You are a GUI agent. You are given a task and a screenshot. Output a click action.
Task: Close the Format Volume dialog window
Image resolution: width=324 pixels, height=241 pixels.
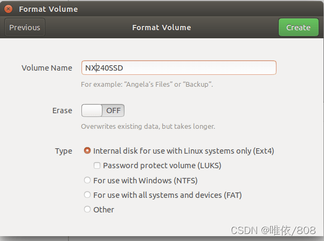coord(8,9)
